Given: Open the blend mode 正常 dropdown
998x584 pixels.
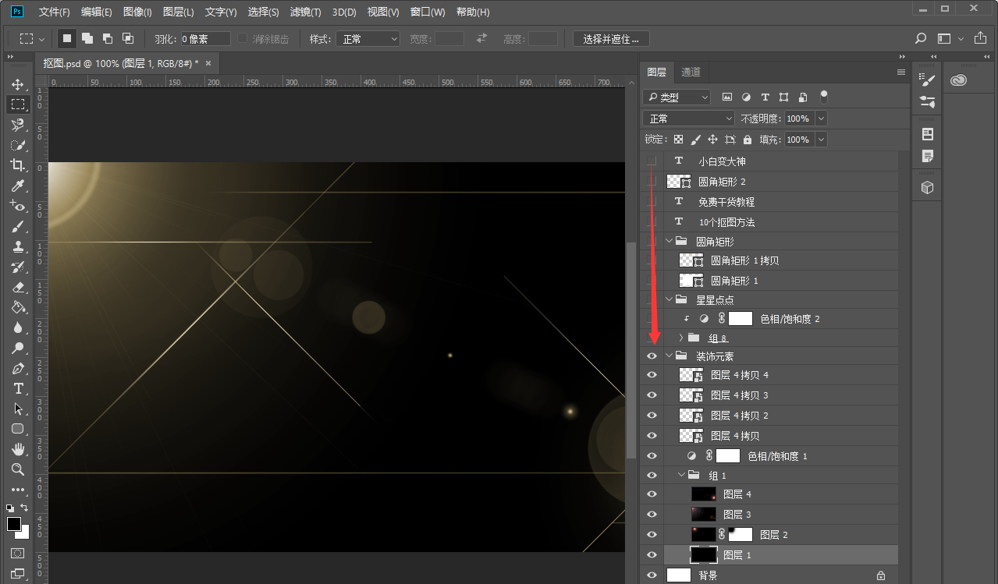Looking at the screenshot, I should tap(689, 119).
